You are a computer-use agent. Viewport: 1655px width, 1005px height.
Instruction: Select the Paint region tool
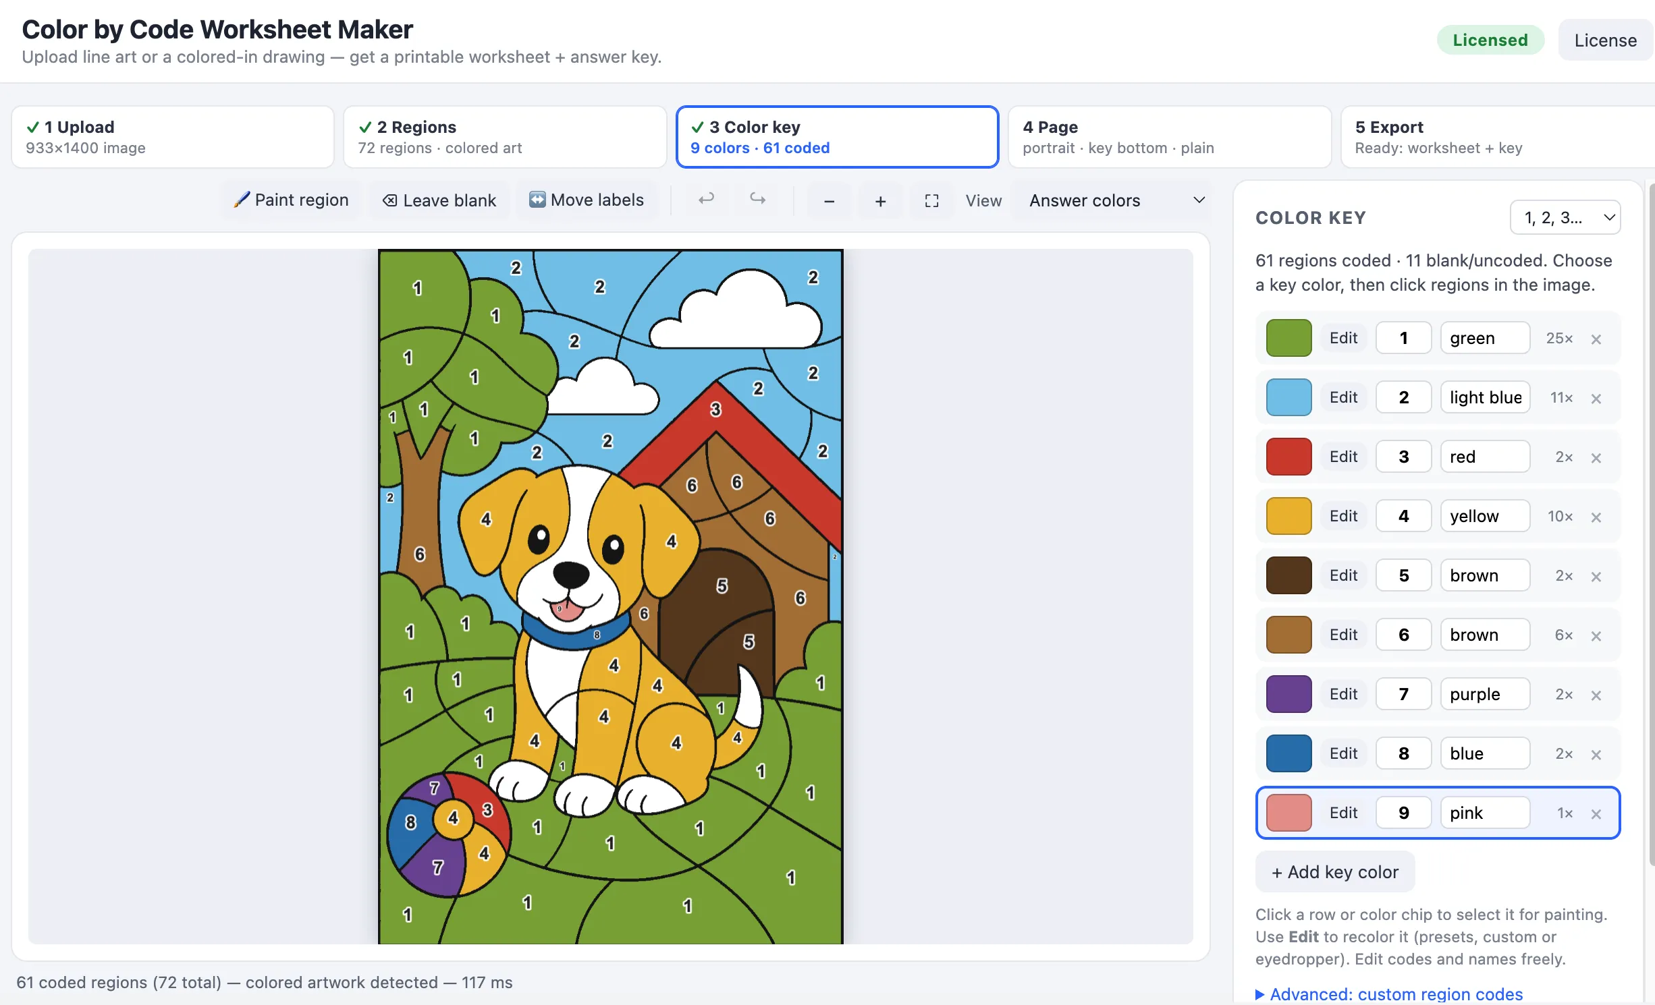291,200
